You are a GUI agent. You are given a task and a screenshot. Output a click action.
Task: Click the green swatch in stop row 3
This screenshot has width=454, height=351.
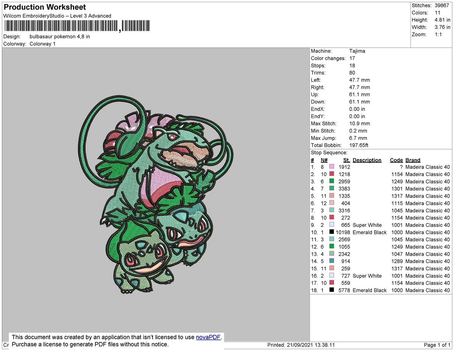tap(332, 181)
